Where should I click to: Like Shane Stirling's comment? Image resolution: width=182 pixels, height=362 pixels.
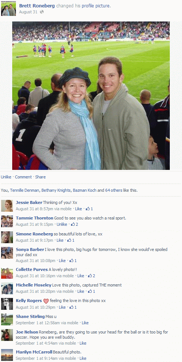coord(85,323)
